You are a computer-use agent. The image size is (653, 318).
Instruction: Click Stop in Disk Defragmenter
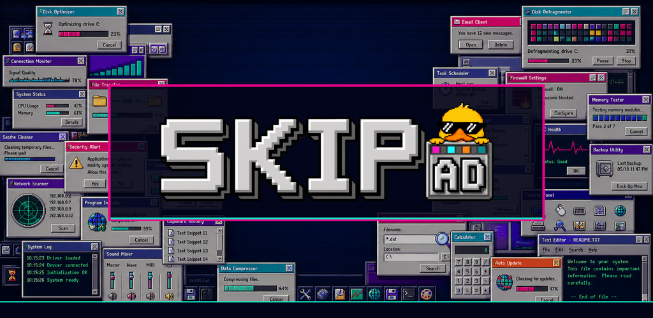pos(626,61)
